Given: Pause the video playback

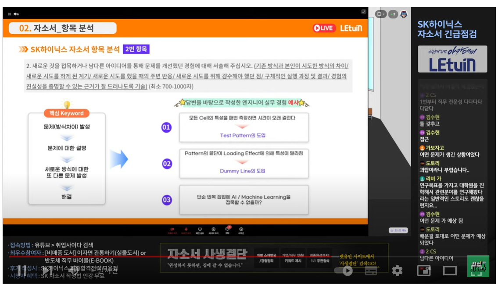Looking at the screenshot, I should (x=21, y=271).
